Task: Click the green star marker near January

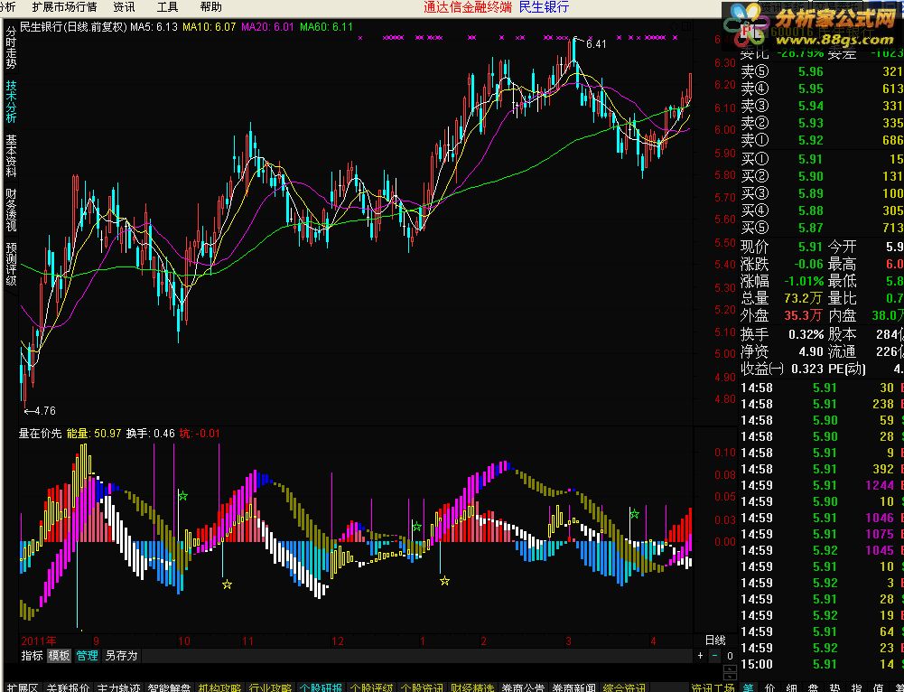Action: pyautogui.click(x=417, y=527)
